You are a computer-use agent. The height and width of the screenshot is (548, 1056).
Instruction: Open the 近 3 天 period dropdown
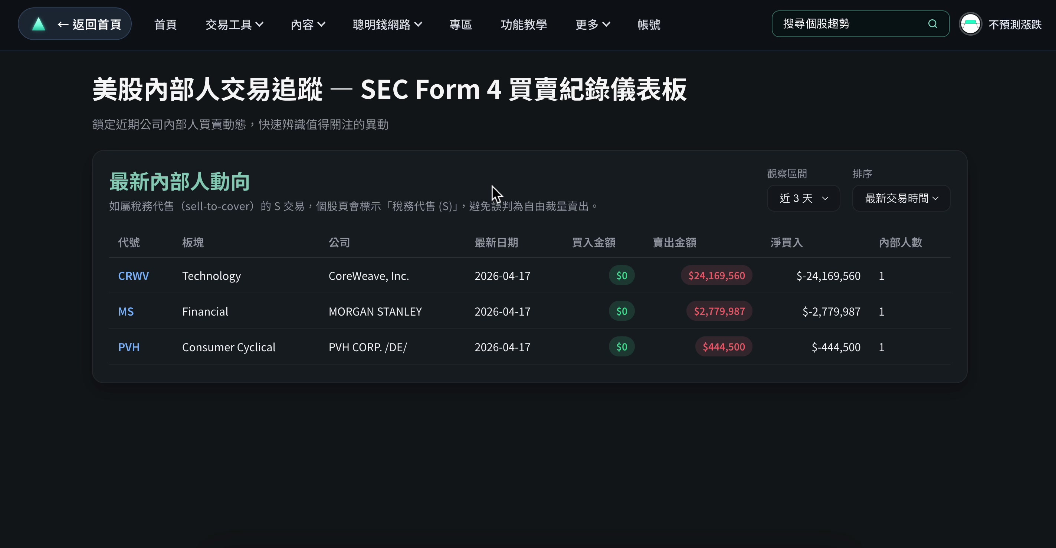click(803, 199)
